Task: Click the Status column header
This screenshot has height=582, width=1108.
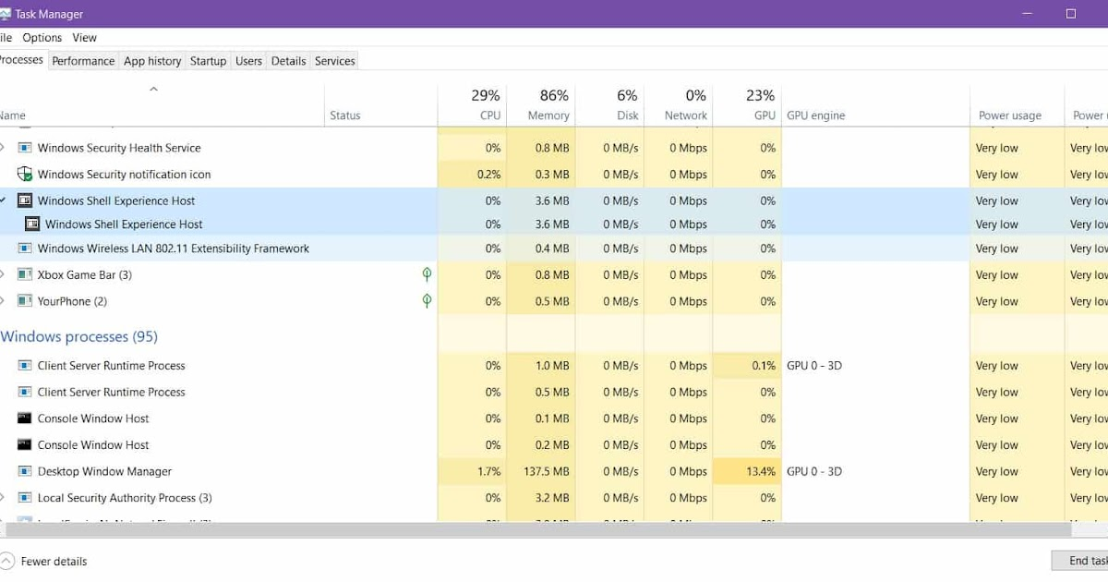Action: [x=380, y=105]
